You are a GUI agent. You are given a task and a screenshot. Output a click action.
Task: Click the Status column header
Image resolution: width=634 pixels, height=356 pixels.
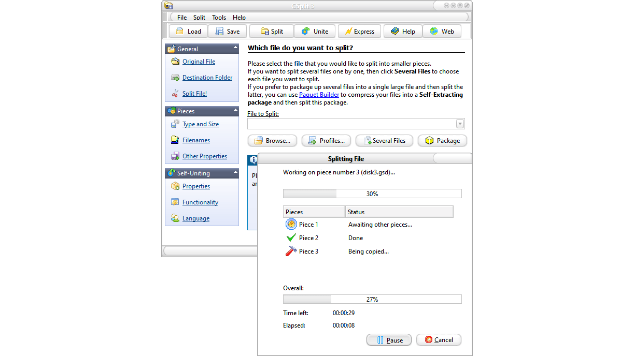pyautogui.click(x=399, y=212)
